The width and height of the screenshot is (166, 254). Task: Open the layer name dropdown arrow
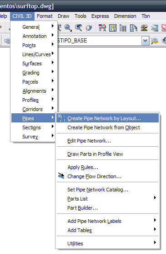coord(145,41)
